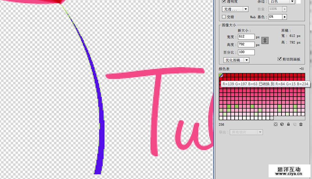Image resolution: width=312 pixels, height=179 pixels.
Task: Select the transparent checker swatch ending the color table
Action: (272, 118)
